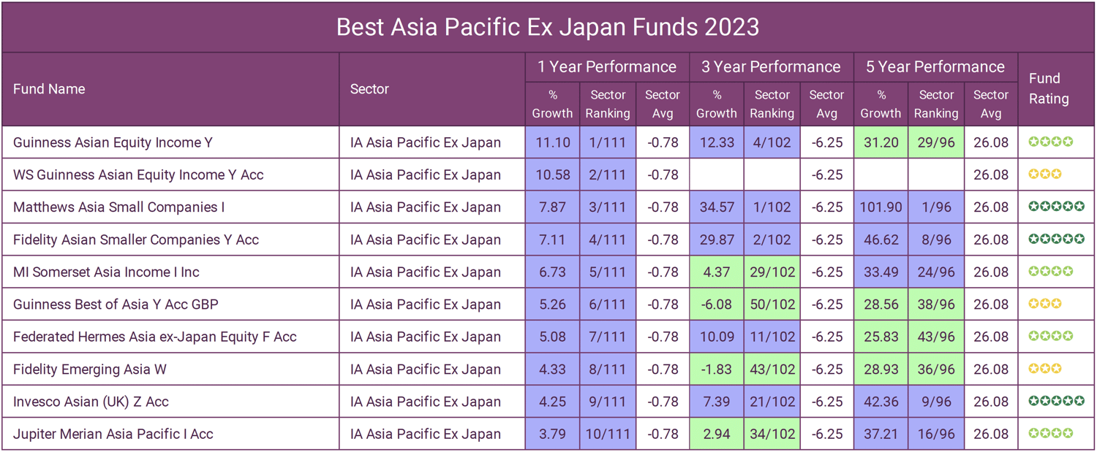The height and width of the screenshot is (452, 1097).
Task: Open the Fidelity Emerging Asia W fund name
Action: tap(90, 369)
